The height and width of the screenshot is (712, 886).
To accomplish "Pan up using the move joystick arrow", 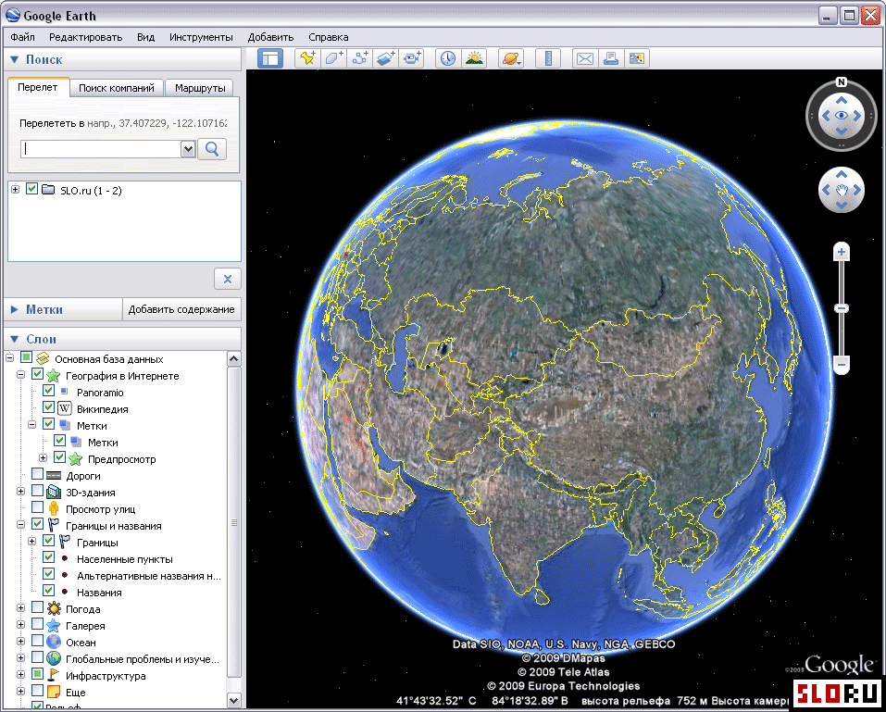I will [x=842, y=175].
